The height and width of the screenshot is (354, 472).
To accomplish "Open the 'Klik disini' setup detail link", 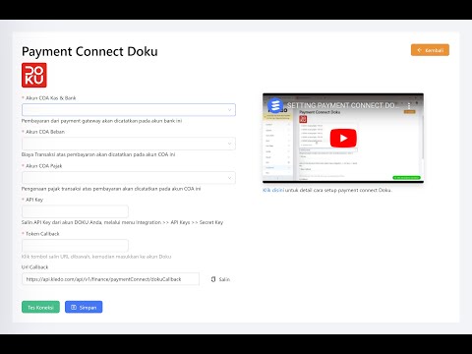I will coord(273,190).
